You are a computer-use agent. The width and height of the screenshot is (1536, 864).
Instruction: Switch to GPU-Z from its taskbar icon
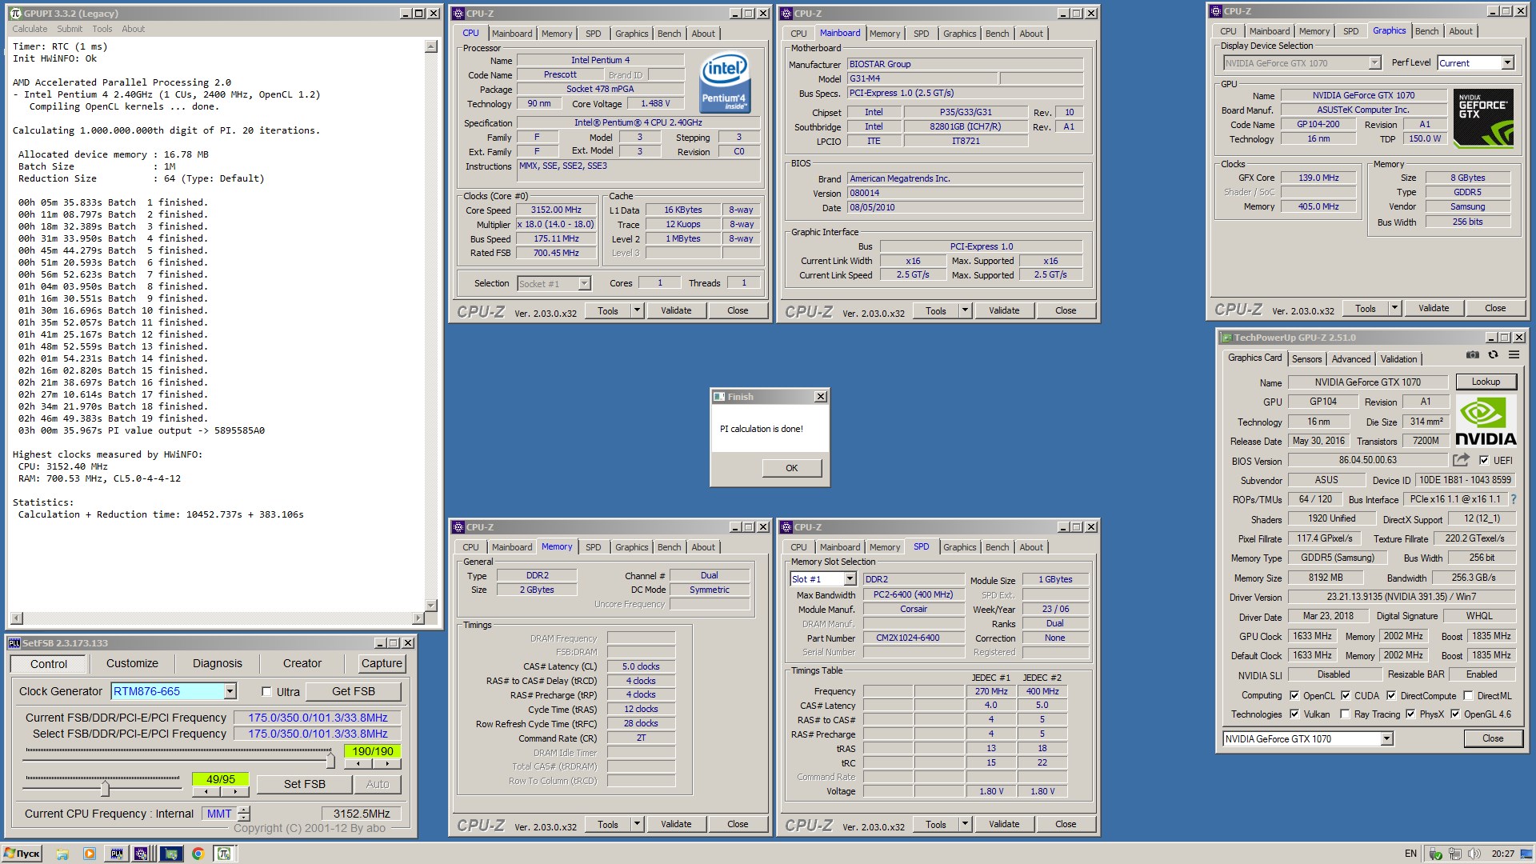click(170, 854)
